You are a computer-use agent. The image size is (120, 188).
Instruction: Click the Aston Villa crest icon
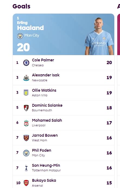(x=26, y=93)
